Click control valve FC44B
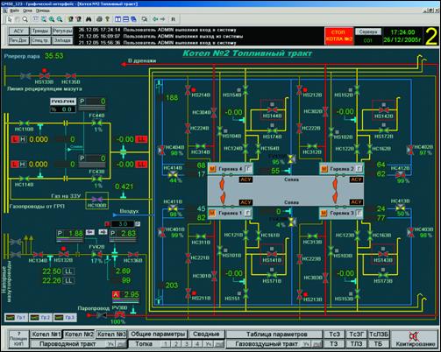 [x=96, y=123]
